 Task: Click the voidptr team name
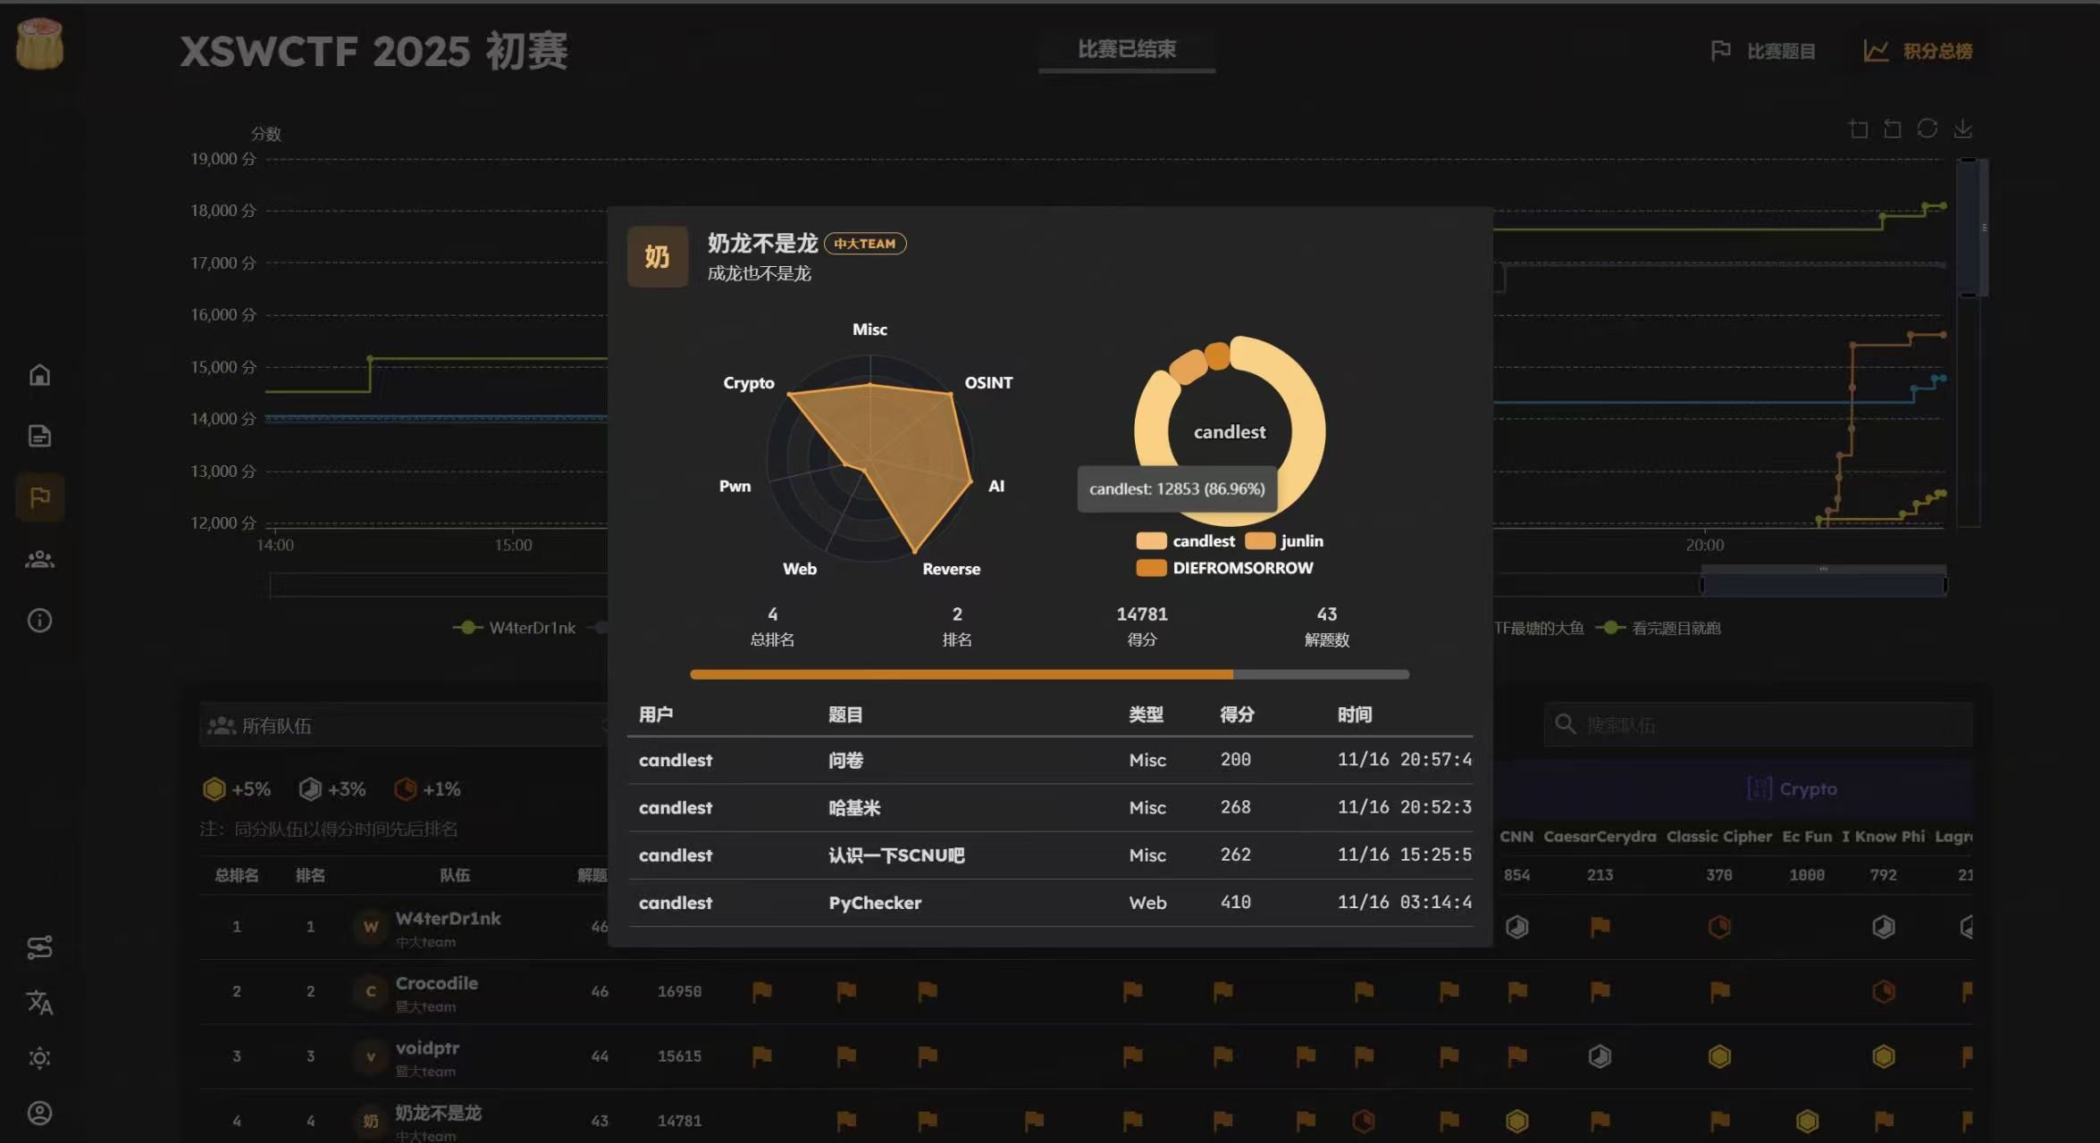point(427,1048)
